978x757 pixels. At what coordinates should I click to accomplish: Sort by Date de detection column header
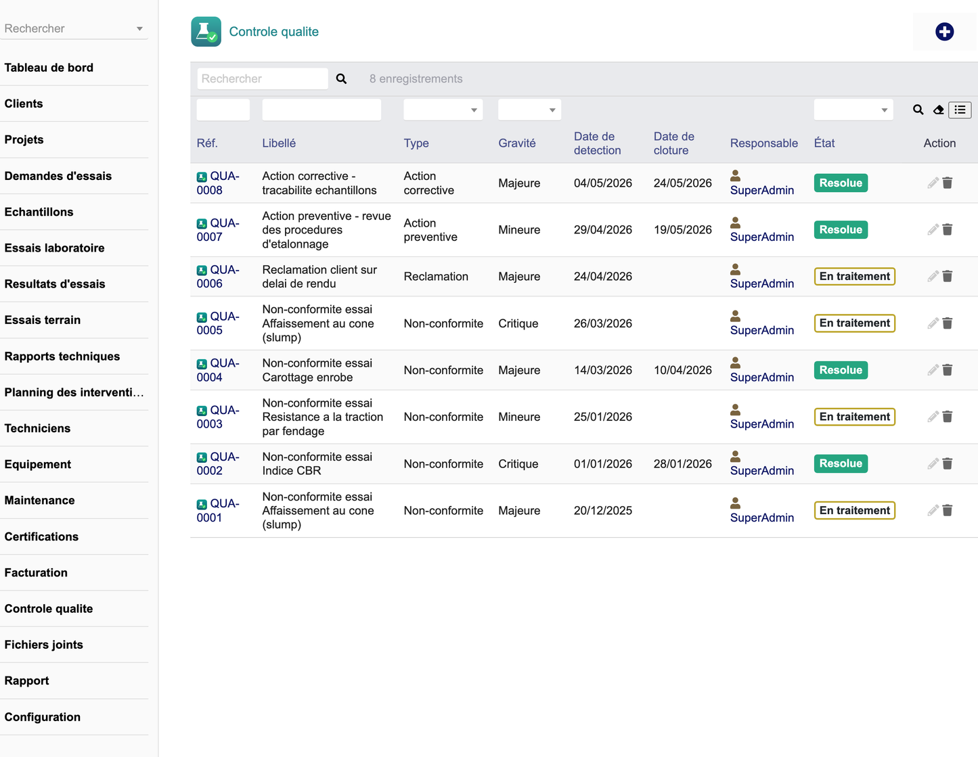pyautogui.click(x=597, y=143)
